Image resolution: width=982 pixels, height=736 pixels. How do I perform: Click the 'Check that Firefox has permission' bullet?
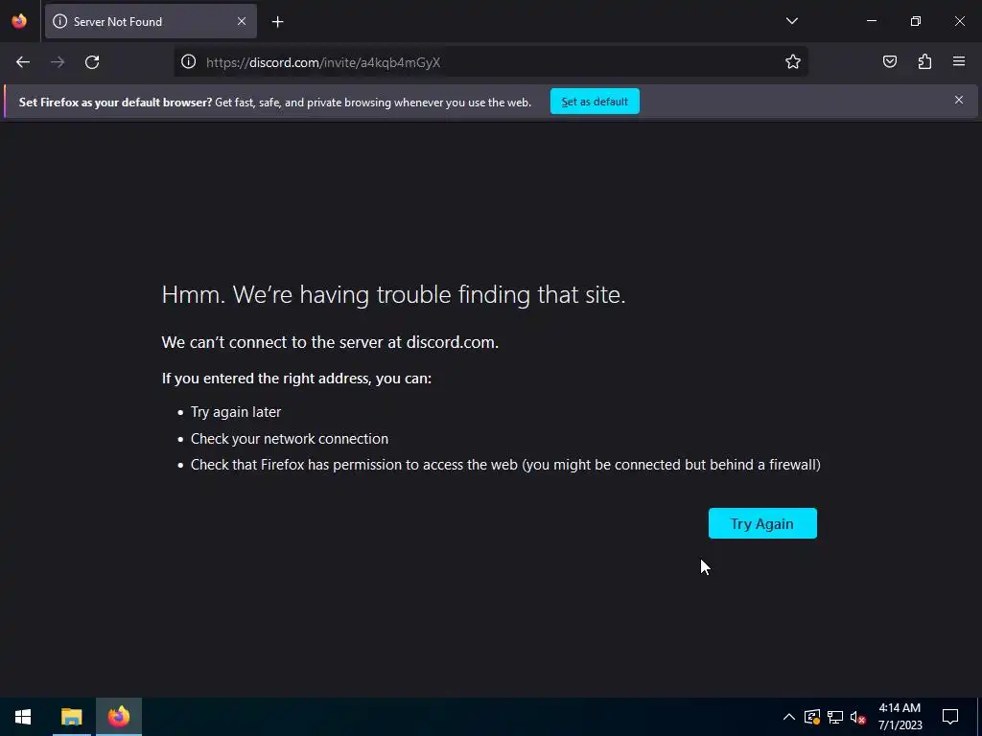pos(505,465)
